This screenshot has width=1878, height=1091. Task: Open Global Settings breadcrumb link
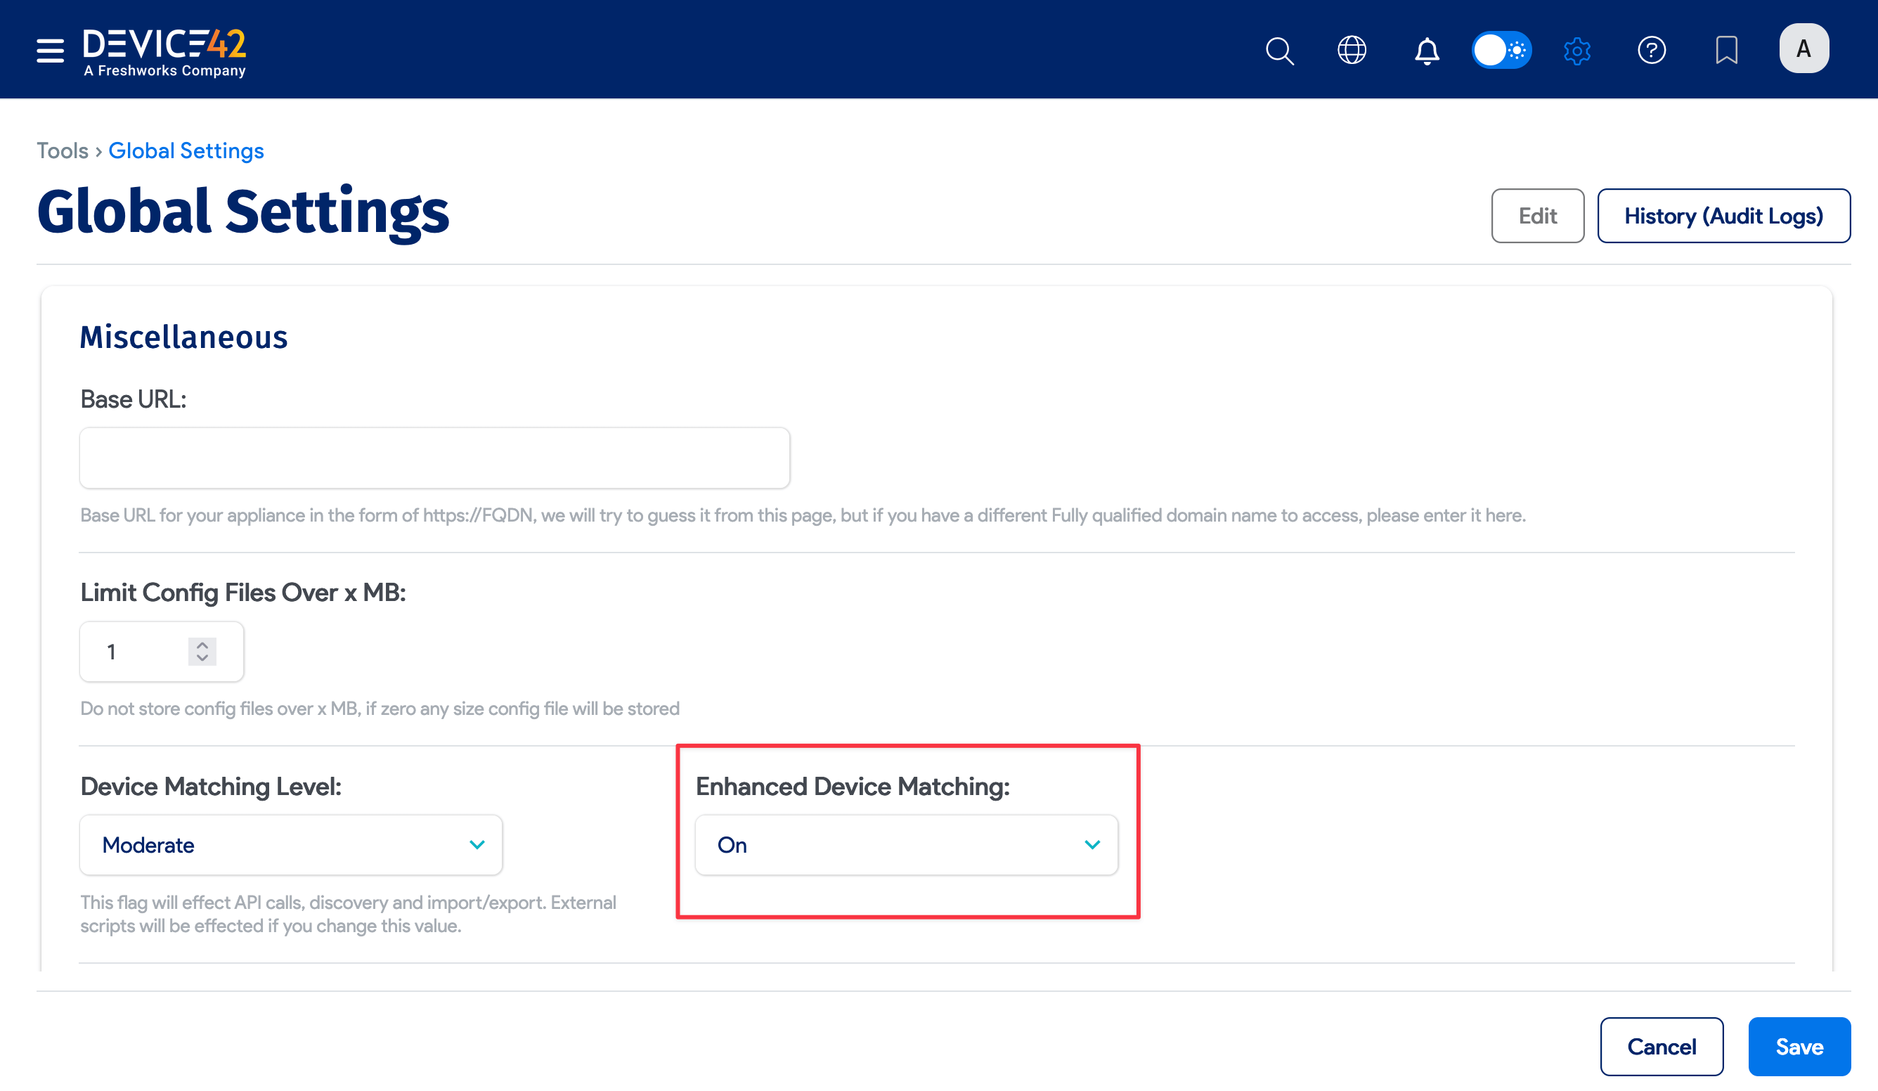tap(186, 150)
